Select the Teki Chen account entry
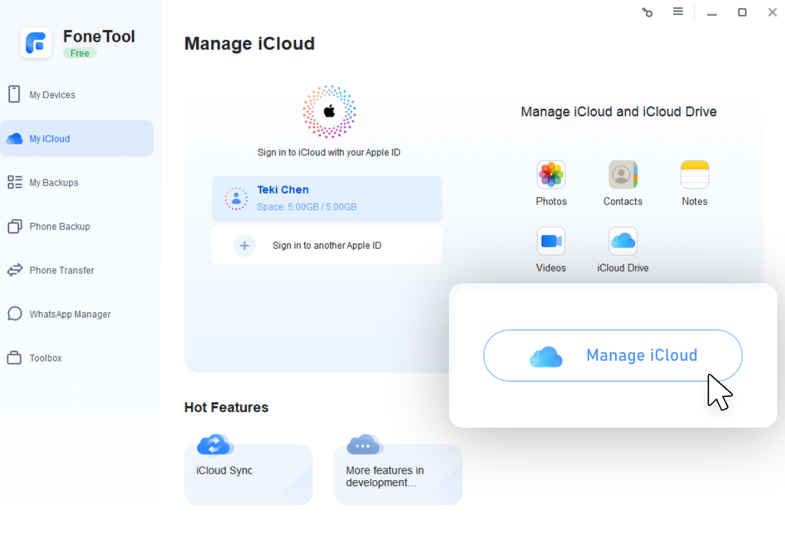 [x=327, y=198]
